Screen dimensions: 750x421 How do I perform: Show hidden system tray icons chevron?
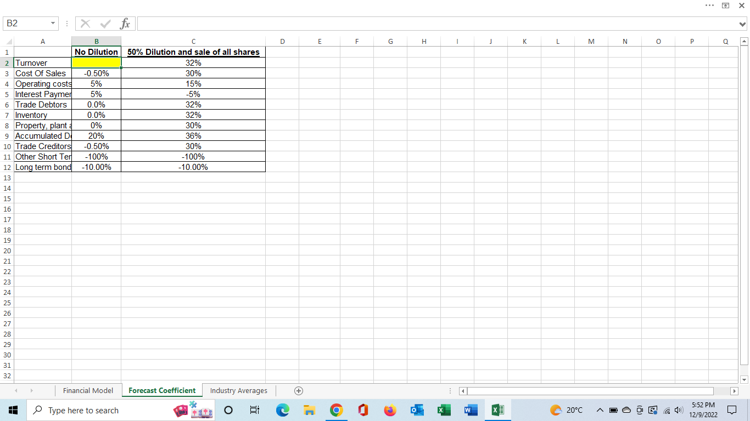coord(600,410)
